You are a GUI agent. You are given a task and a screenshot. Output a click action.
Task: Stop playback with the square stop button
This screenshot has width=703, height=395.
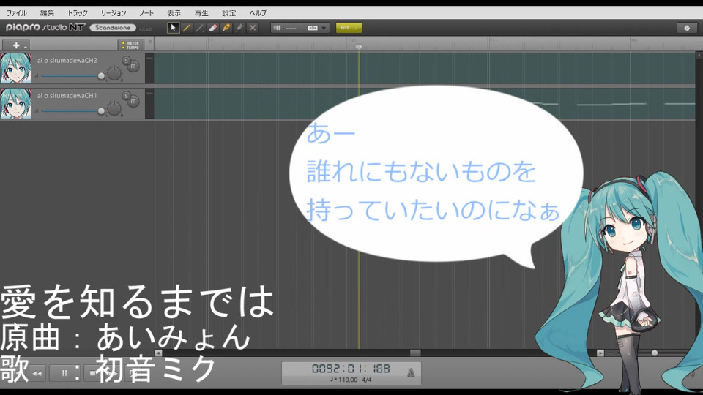(93, 372)
